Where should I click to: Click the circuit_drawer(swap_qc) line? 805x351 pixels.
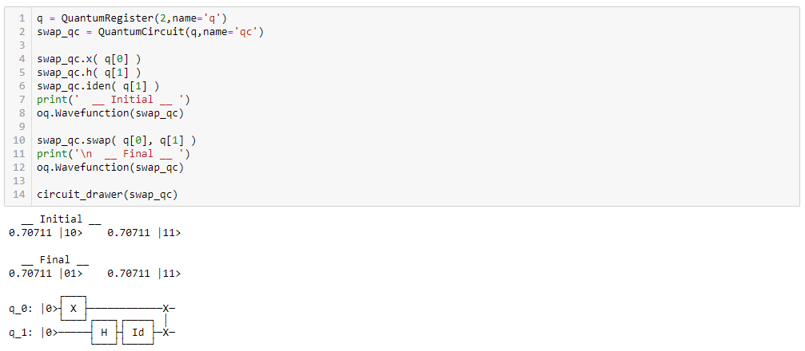pos(107,194)
